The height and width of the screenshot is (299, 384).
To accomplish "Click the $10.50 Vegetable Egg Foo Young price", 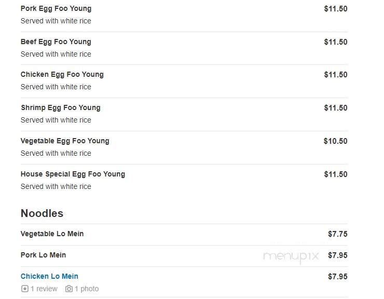I will 335,141.
